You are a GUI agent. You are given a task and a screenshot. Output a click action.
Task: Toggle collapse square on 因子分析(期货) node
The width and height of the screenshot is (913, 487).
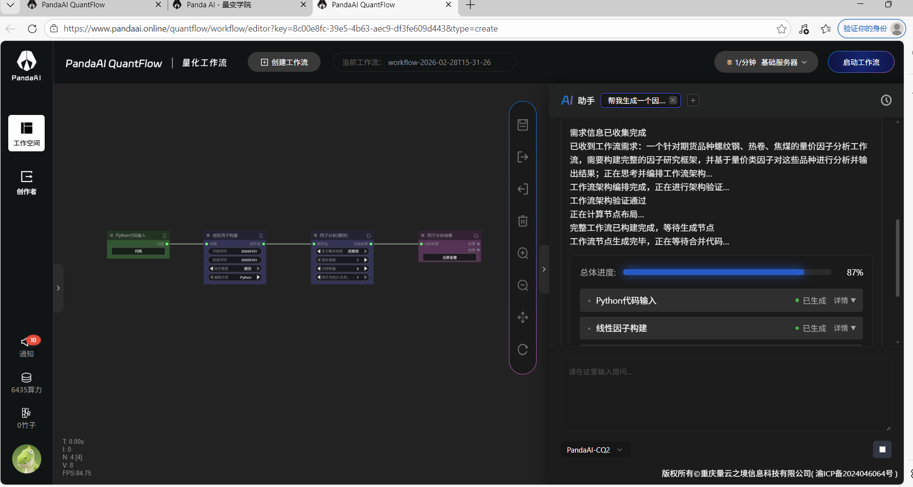315,235
